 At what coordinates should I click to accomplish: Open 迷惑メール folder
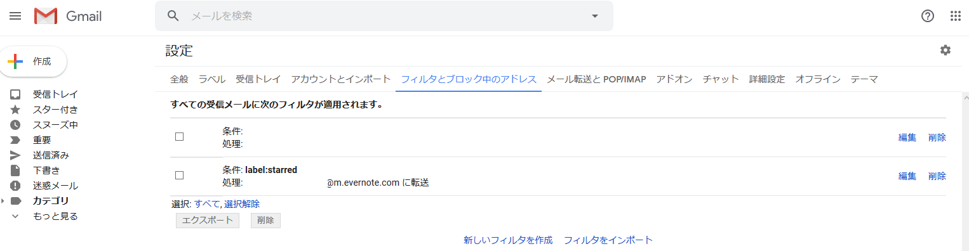(56, 186)
